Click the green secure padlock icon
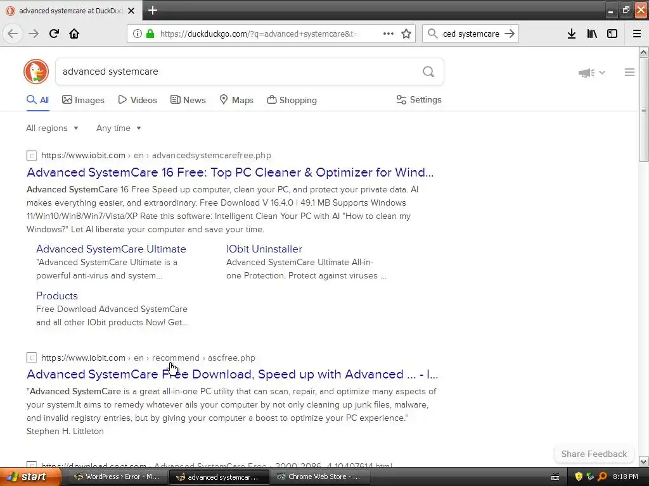The image size is (649, 486). [150, 34]
